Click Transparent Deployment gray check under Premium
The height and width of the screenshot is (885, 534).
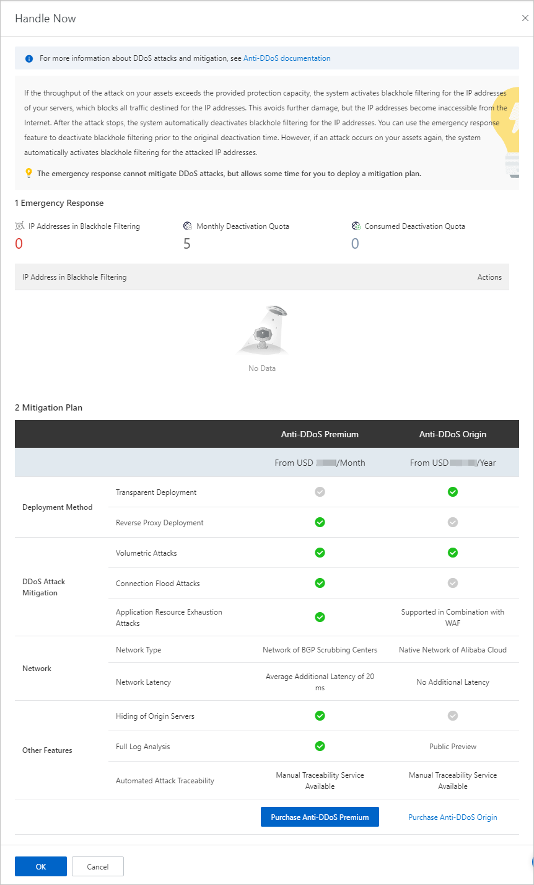tap(320, 492)
